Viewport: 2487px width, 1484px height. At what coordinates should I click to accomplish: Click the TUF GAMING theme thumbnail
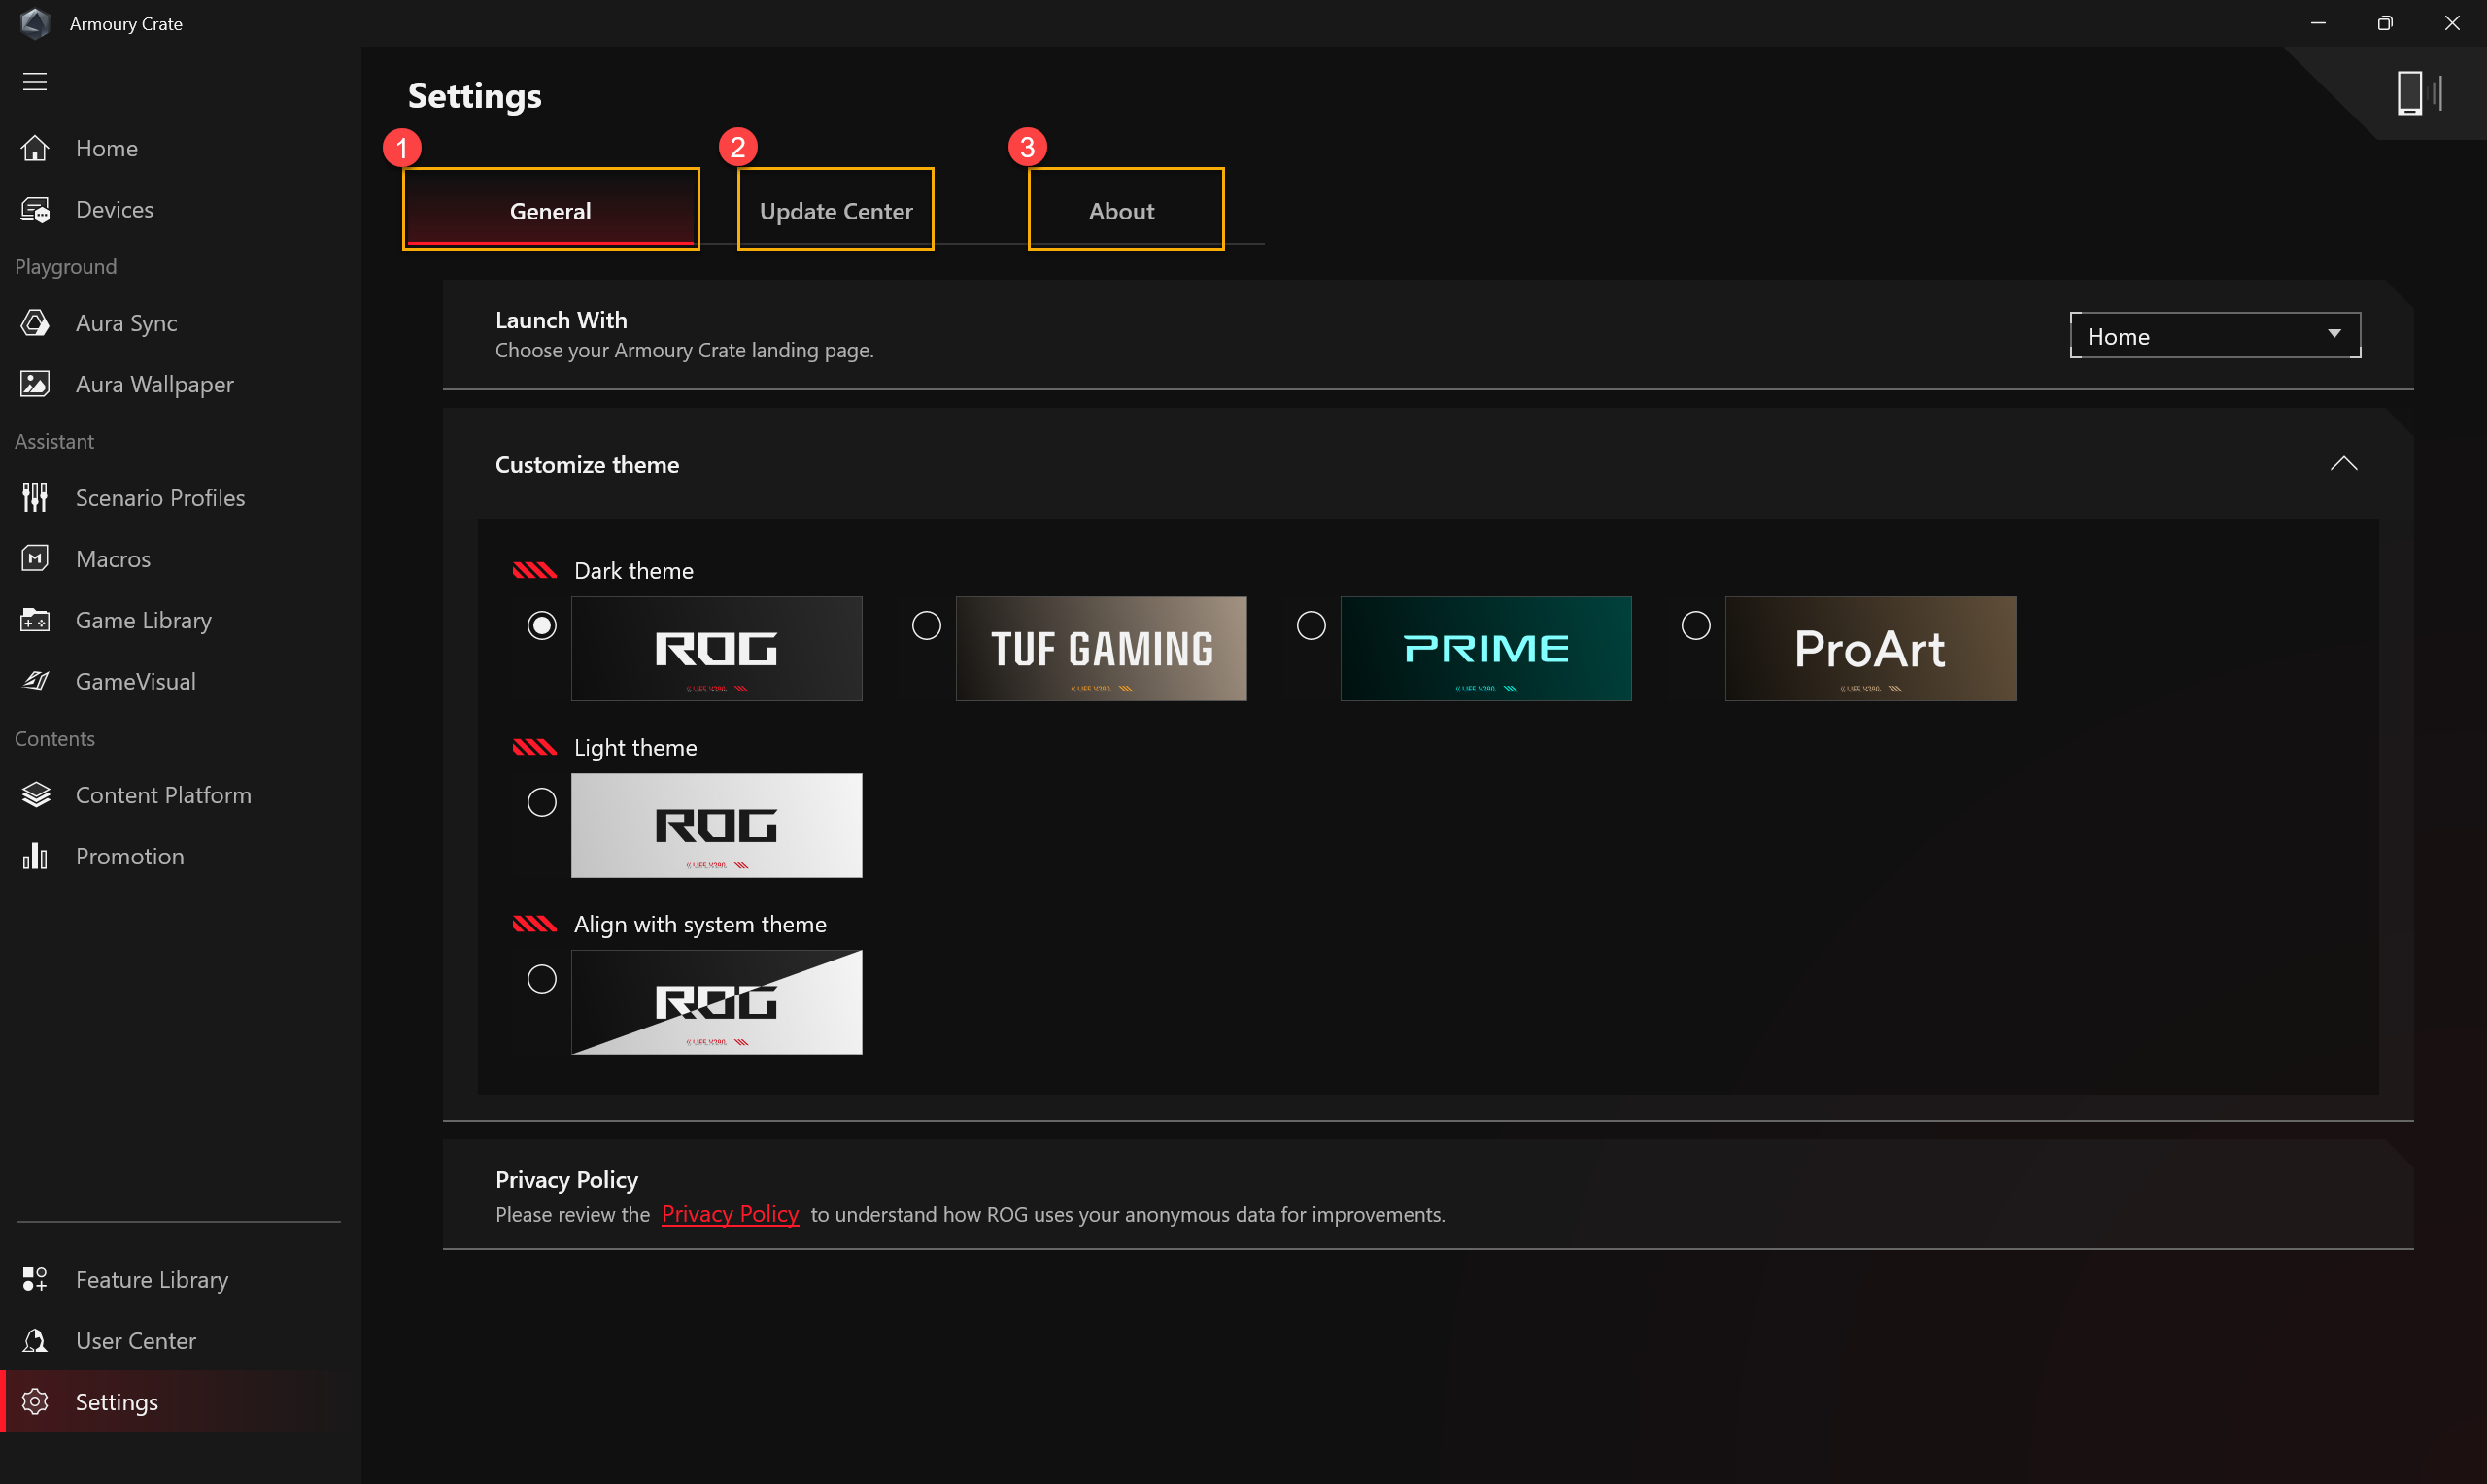pos(1101,648)
